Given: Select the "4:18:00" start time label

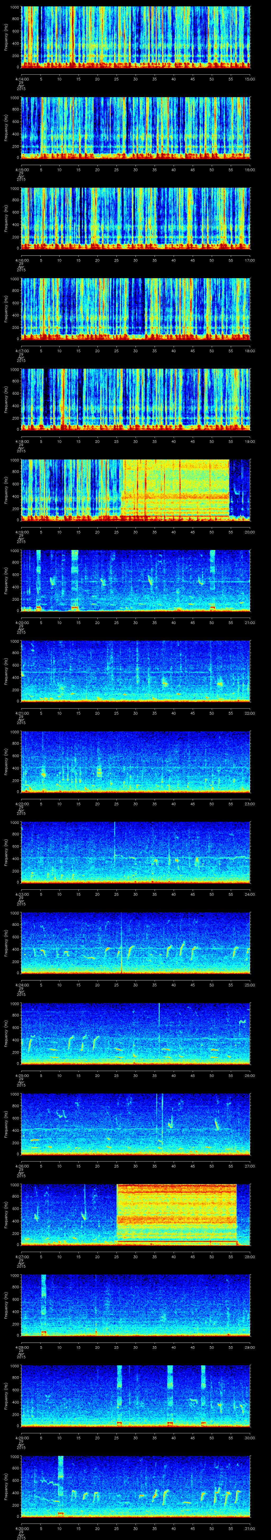Looking at the screenshot, I should (21, 441).
